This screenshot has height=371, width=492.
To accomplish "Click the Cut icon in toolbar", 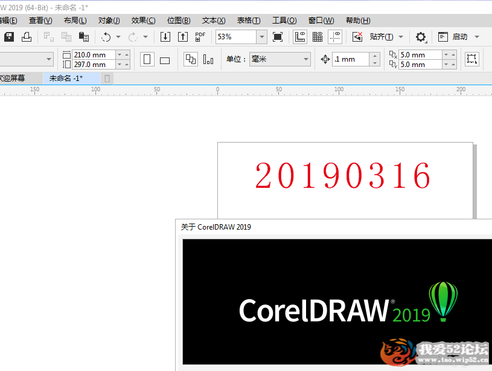I will tap(49, 37).
